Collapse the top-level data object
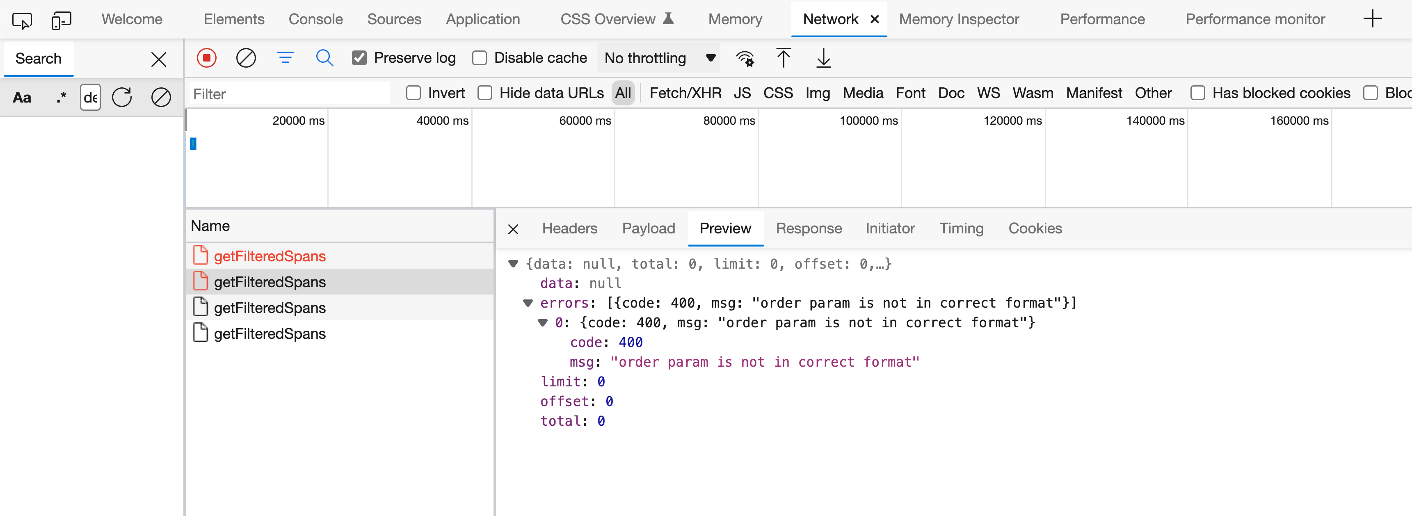 (x=513, y=264)
